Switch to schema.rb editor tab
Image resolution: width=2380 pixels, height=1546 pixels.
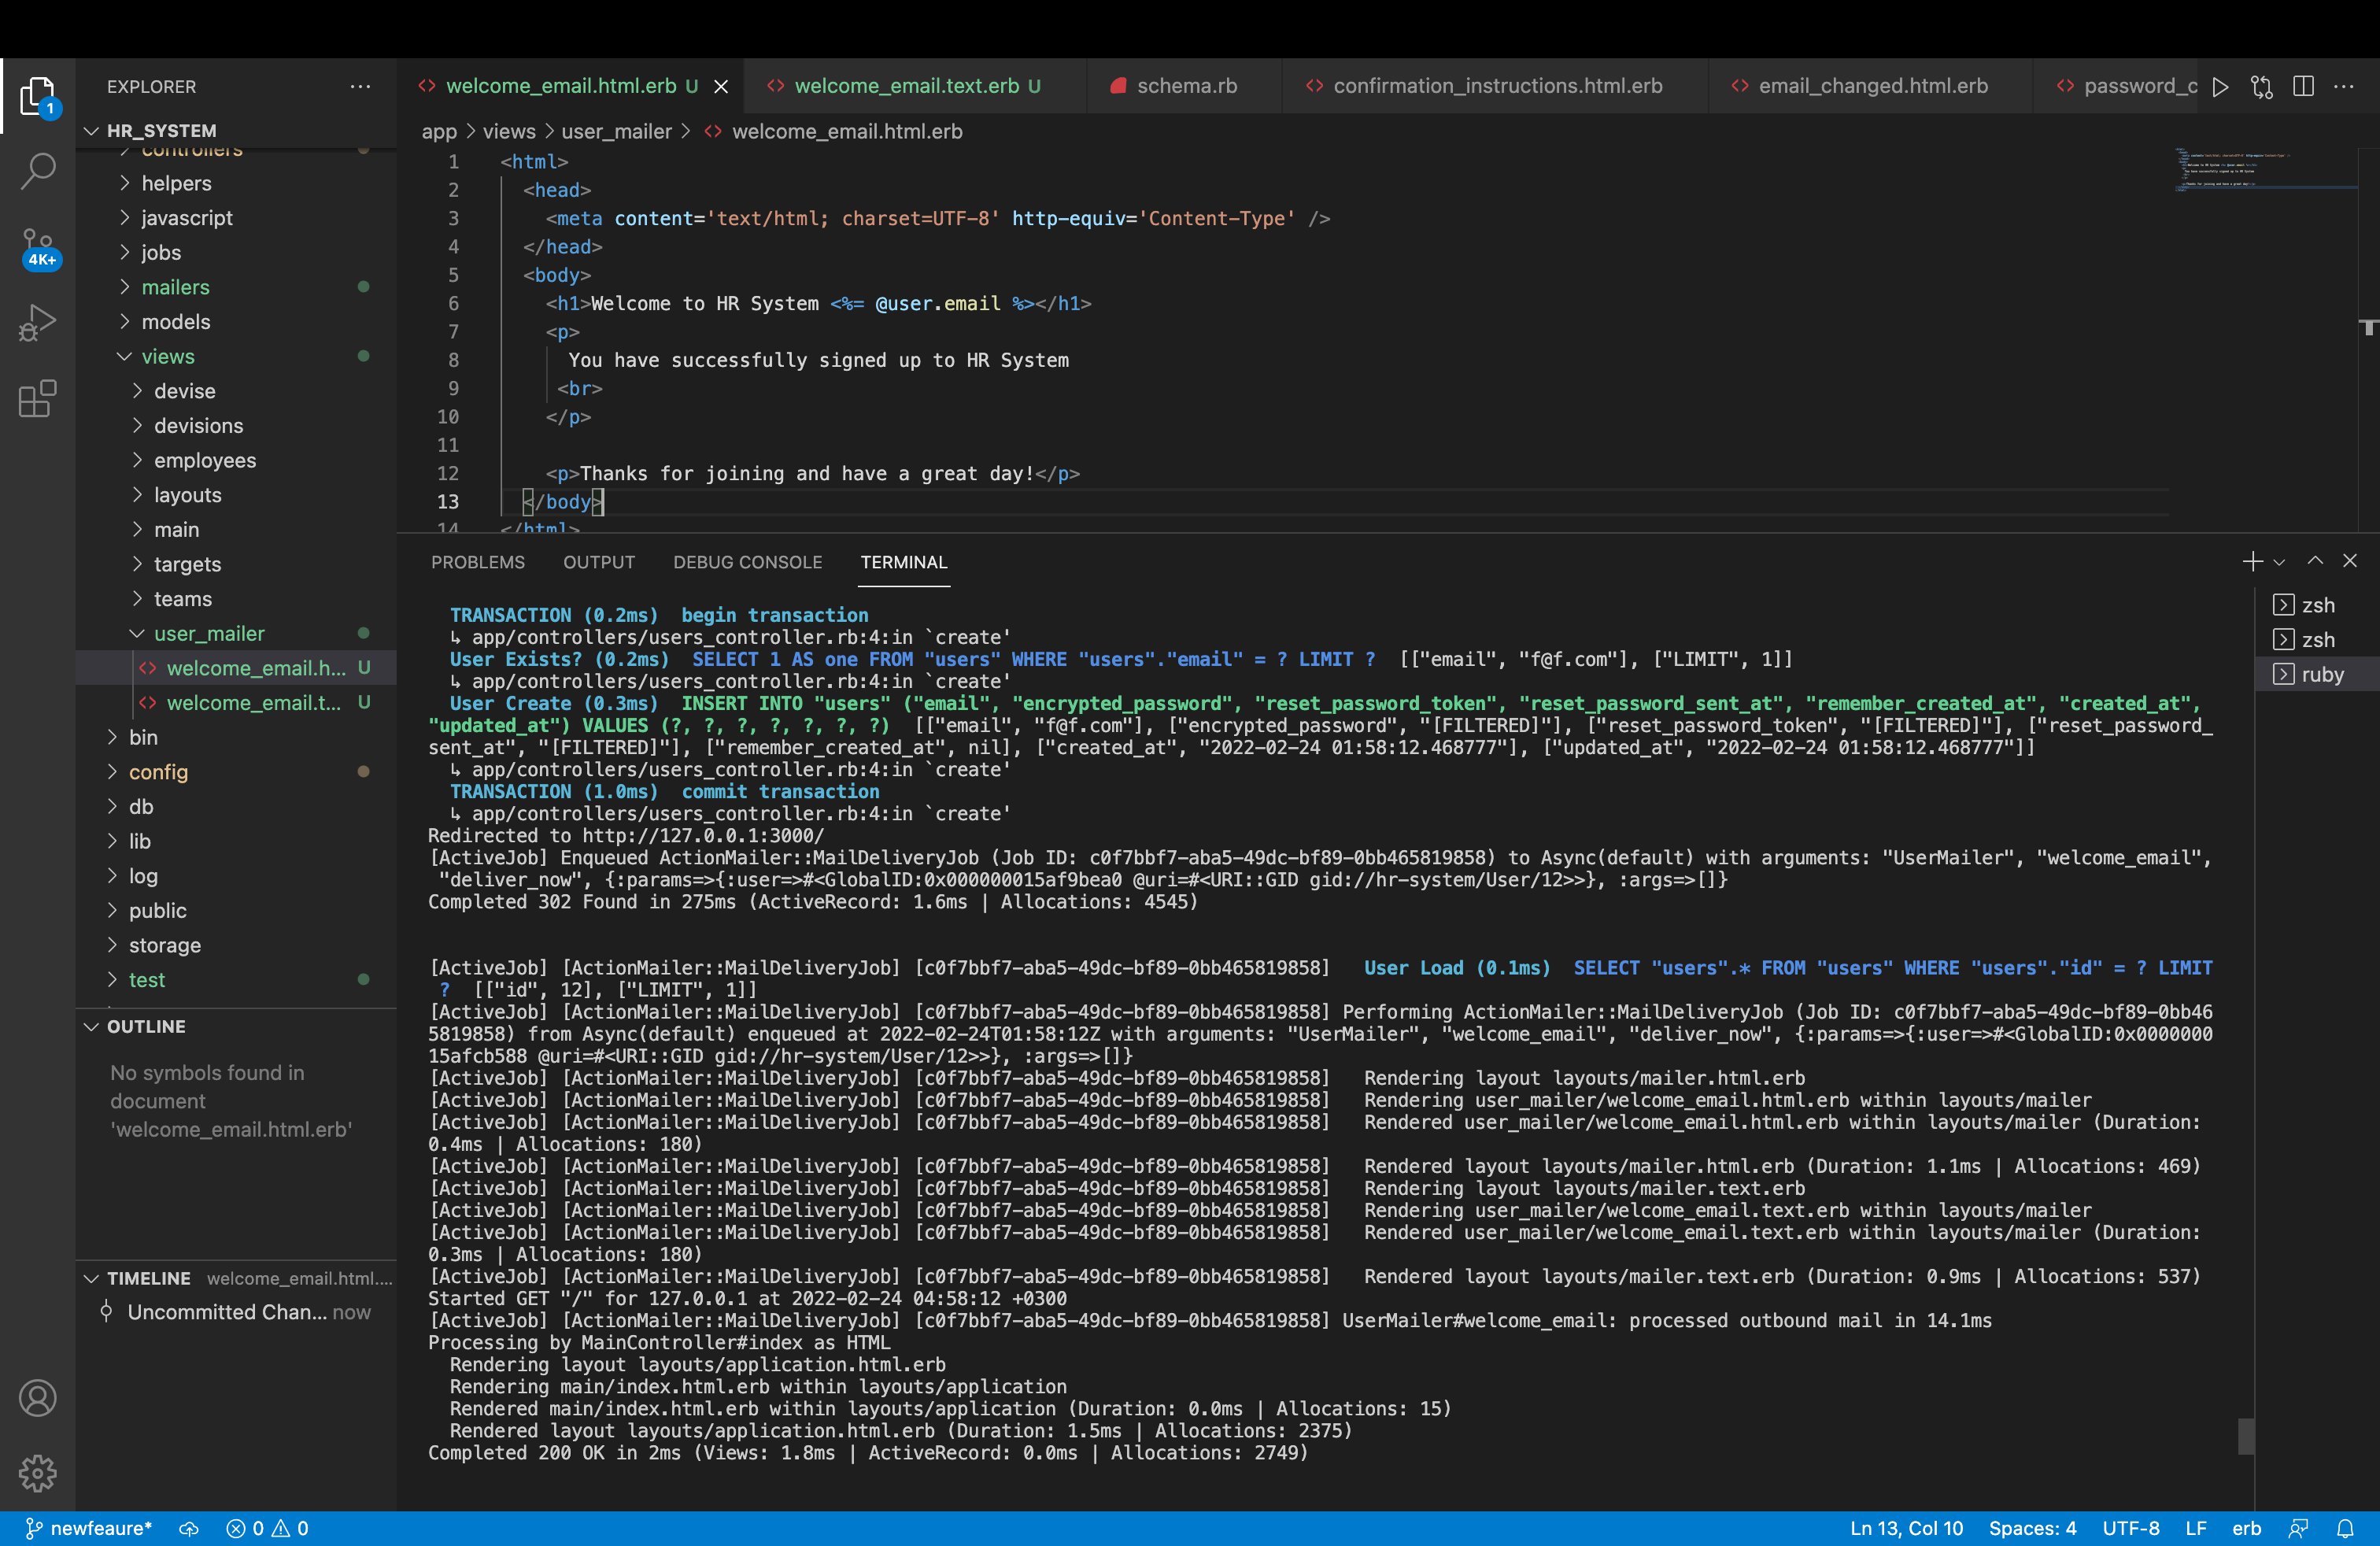[1186, 86]
